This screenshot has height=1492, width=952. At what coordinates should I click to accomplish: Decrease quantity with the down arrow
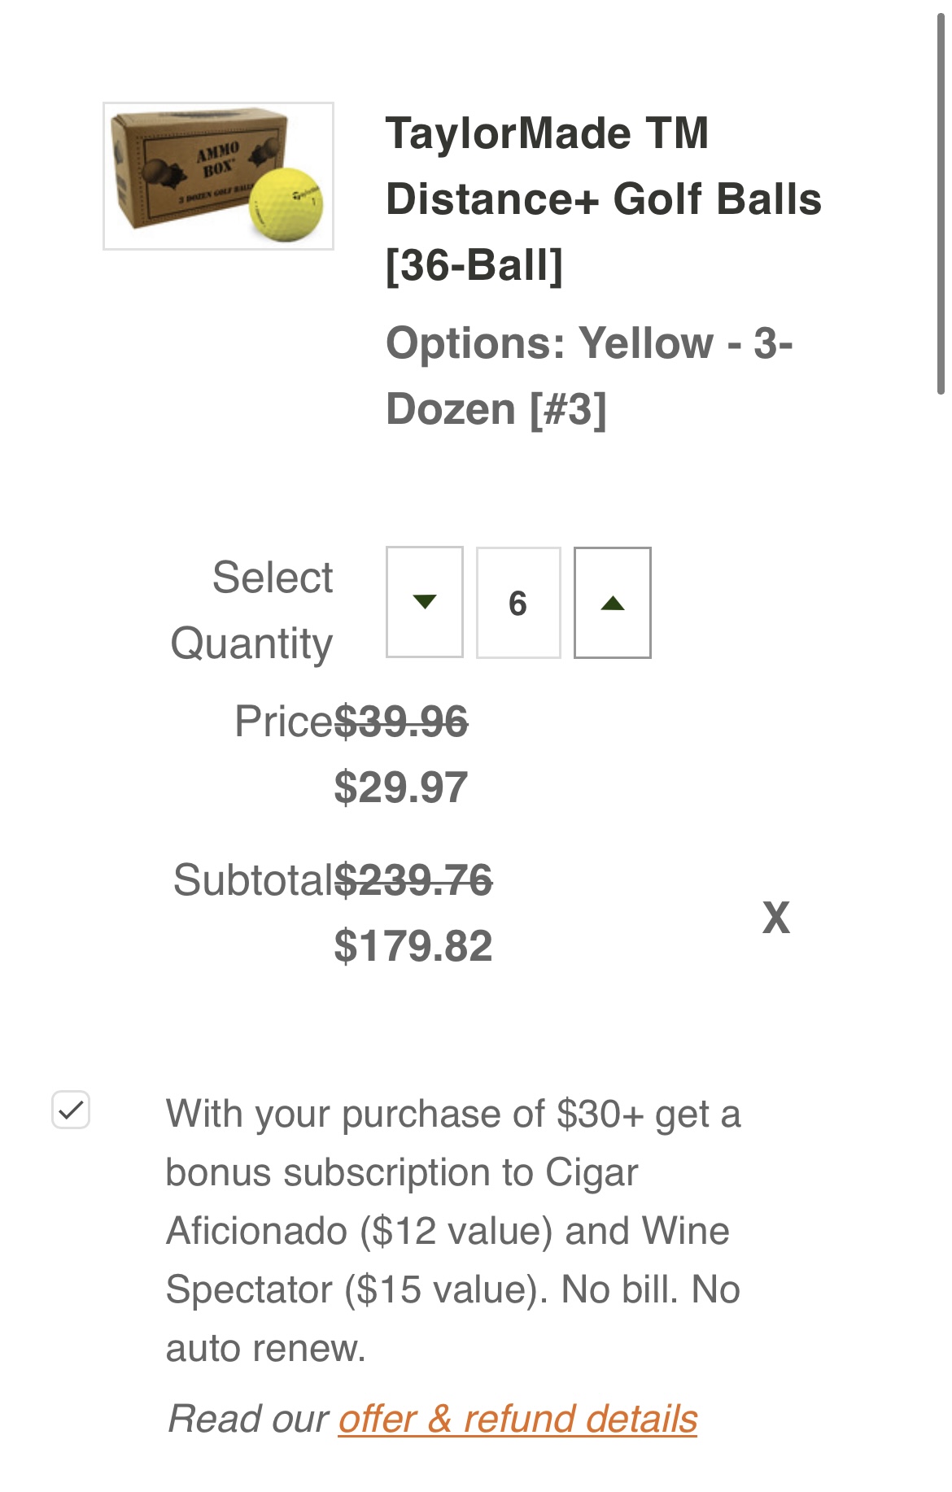[424, 602]
